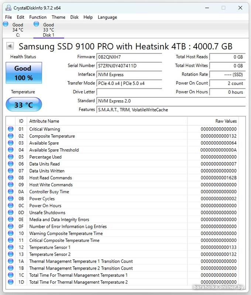
Task: Click status icon beside Critical Warning attribute
Action: [11, 129]
